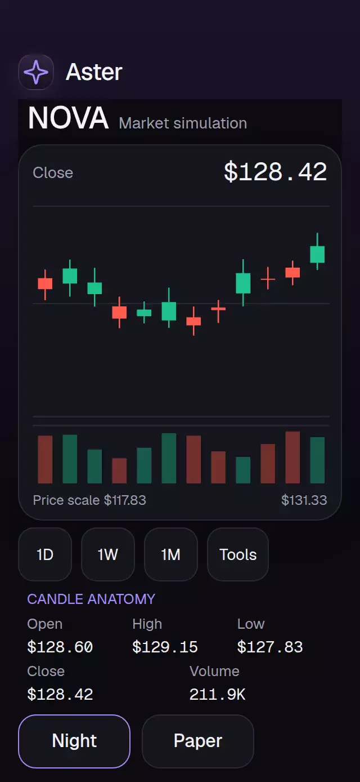Switch to the Paper theme

[198, 741]
